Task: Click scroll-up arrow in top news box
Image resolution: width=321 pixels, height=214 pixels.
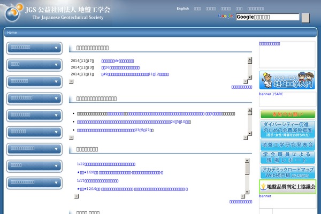Action: pyautogui.click(x=249, y=60)
